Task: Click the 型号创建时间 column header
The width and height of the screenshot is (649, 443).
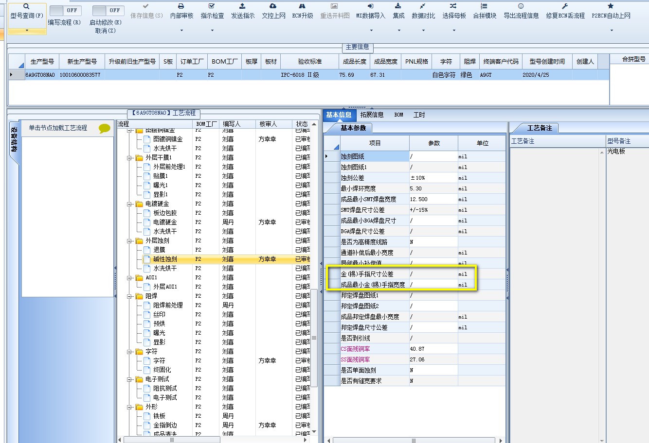Action: point(547,62)
